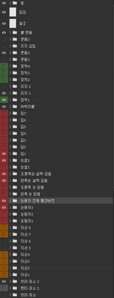The width and height of the screenshot is (114, 298).
Task: Expand the 의상 8 group chevron
Action: coord(10,228)
